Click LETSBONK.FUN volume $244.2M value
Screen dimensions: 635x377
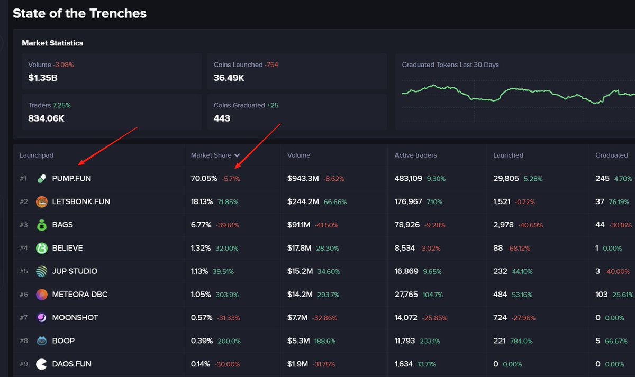(303, 202)
